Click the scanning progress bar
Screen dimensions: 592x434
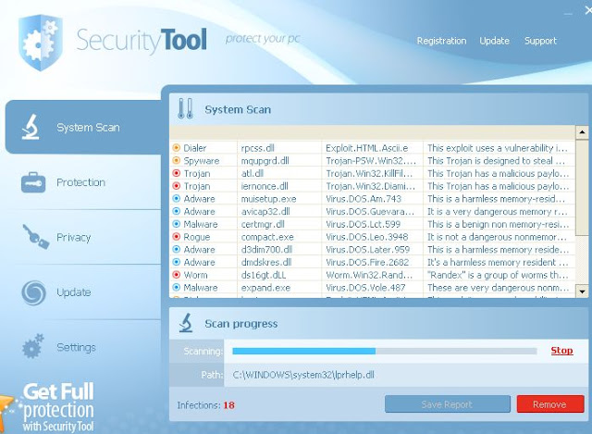point(385,352)
